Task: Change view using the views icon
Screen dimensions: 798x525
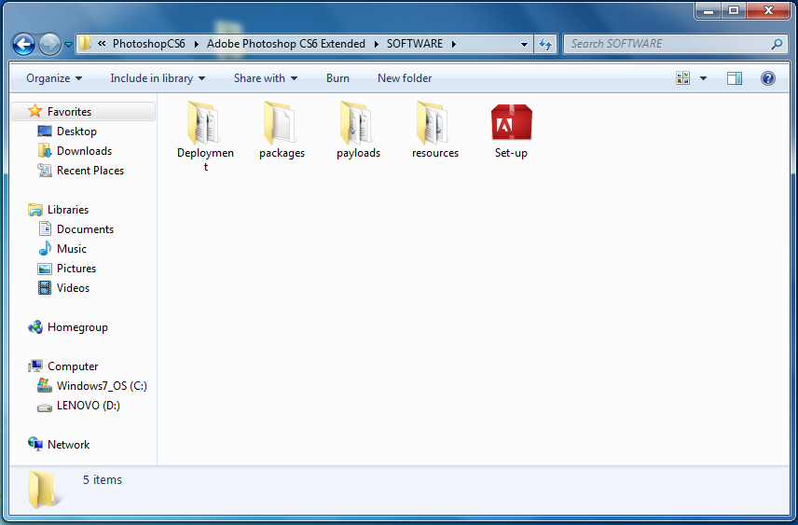Action: tap(682, 78)
